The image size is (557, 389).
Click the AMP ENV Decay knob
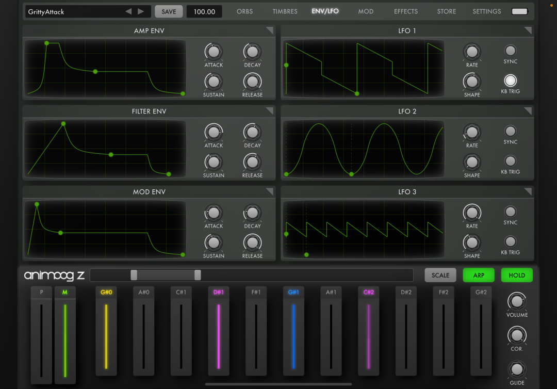point(252,52)
